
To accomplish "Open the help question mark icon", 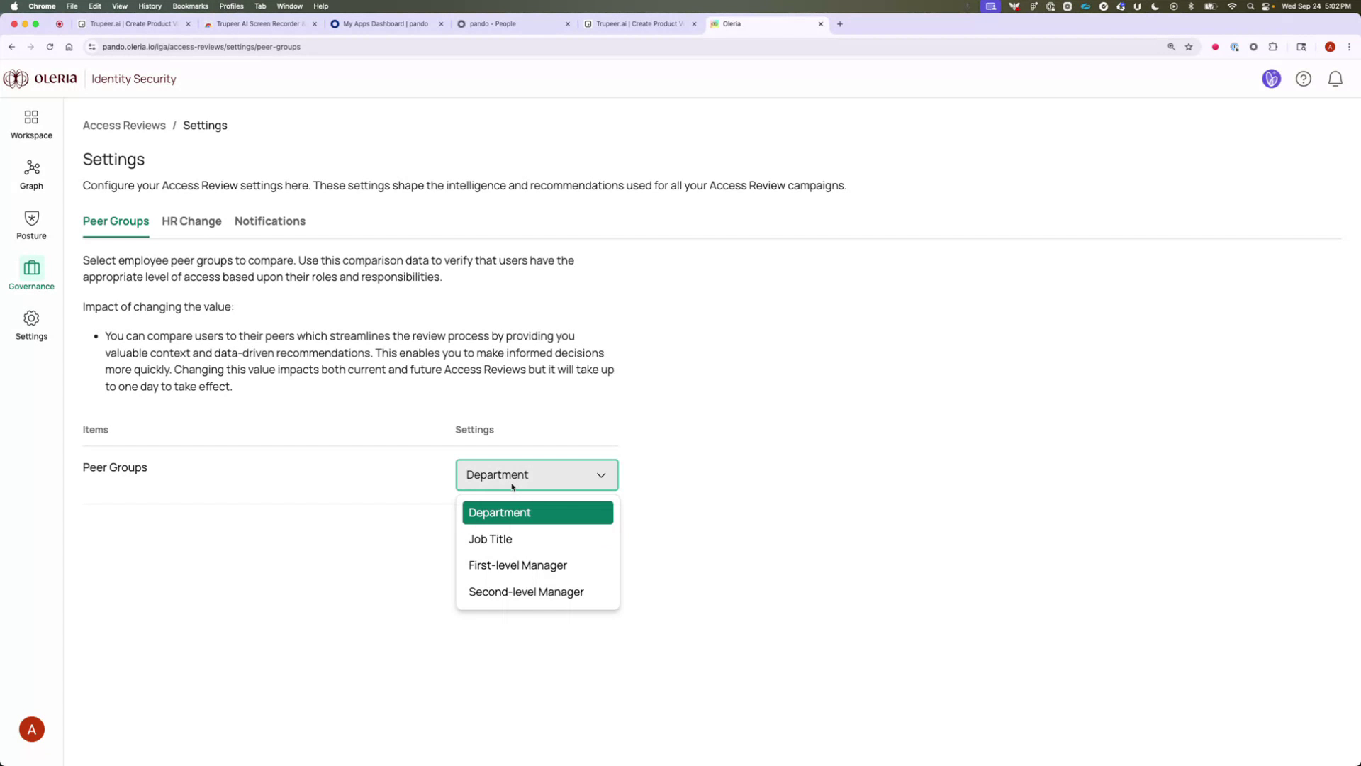I will coord(1304,79).
